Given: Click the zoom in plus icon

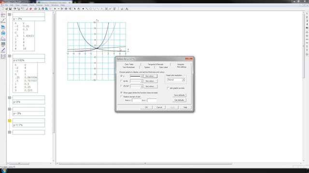Looking at the screenshot, I should 55,9.
